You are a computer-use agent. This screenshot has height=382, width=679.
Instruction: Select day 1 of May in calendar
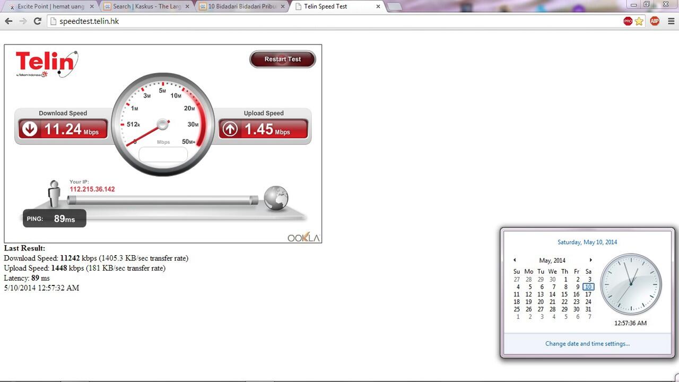pos(566,280)
